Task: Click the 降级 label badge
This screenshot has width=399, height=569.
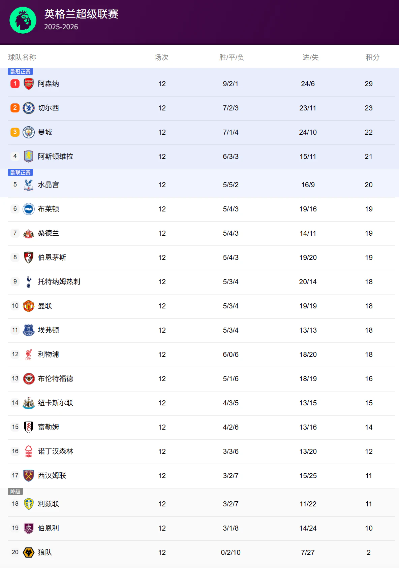Action: (x=15, y=492)
